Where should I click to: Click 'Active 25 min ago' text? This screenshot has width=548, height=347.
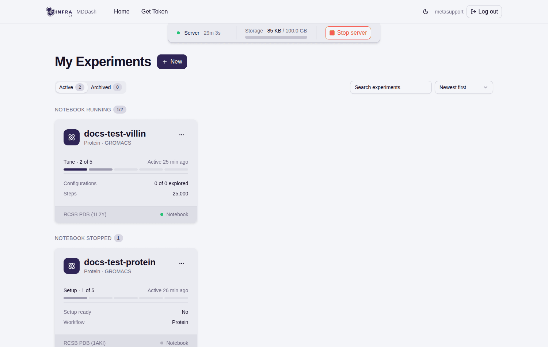tap(168, 162)
